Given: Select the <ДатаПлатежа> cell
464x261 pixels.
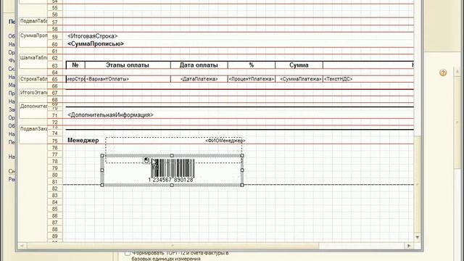Looking at the screenshot, I should click(x=199, y=79).
